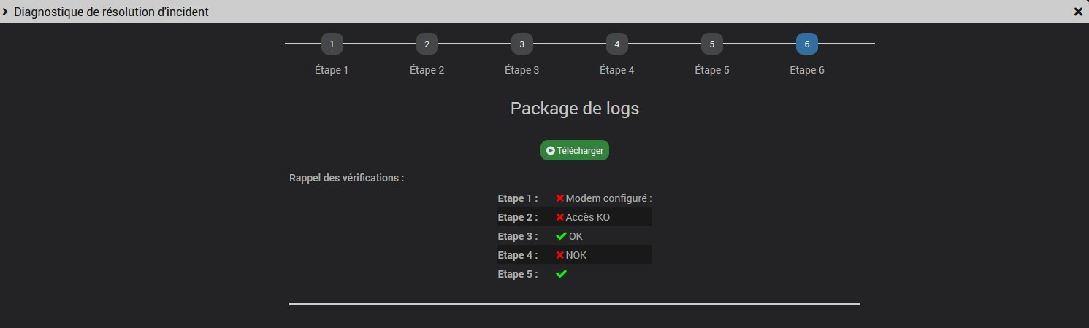The width and height of the screenshot is (1089, 328).
Task: Click the Télécharger button
Action: (x=575, y=150)
